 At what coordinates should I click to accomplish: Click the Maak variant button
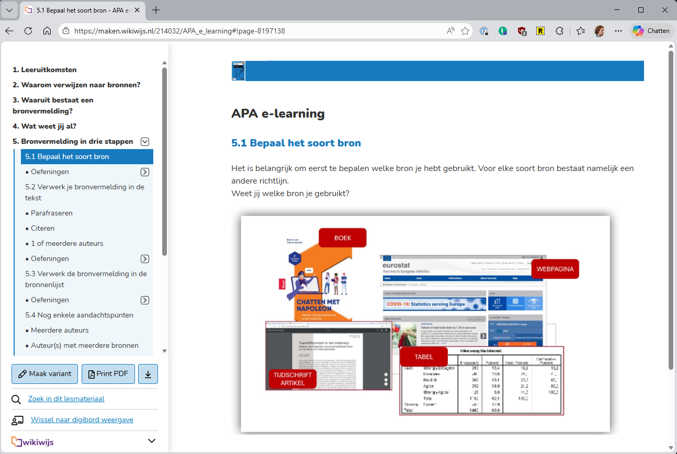[x=44, y=374]
